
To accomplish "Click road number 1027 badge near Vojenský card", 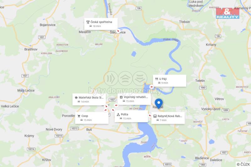I will pyautogui.click(x=112, y=100).
